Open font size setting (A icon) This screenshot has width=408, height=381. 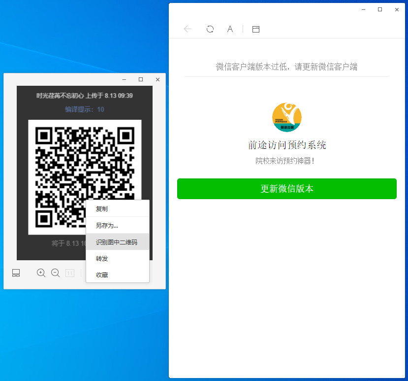click(x=230, y=29)
